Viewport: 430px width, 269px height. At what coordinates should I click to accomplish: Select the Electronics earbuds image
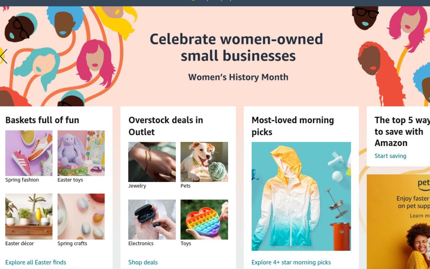click(x=152, y=220)
